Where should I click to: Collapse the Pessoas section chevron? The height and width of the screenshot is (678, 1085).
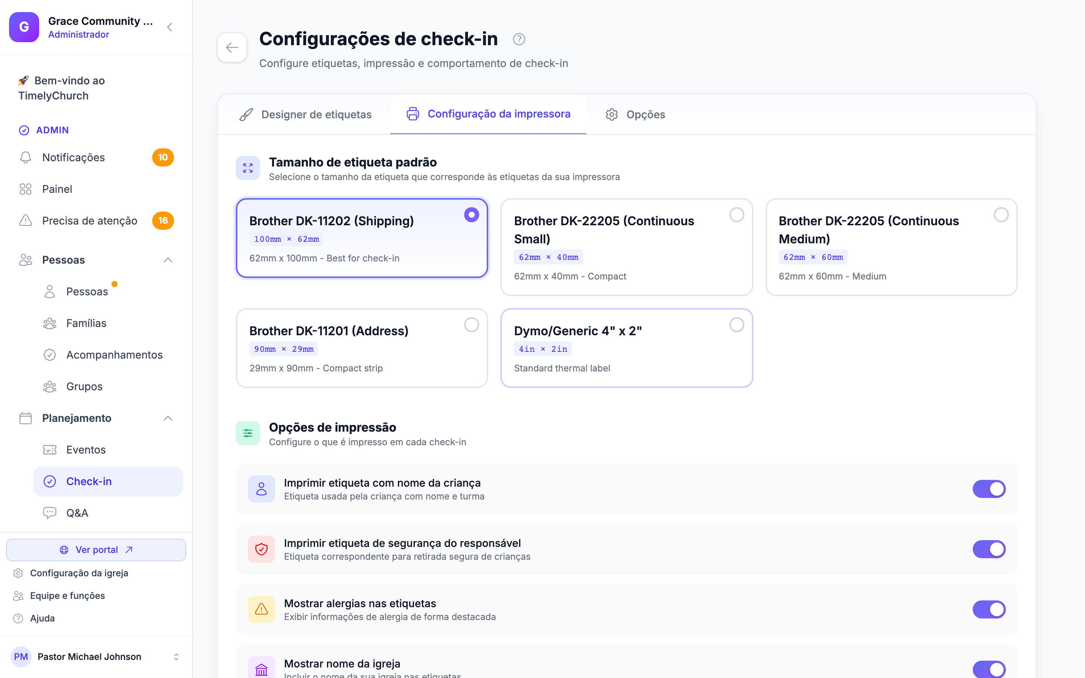(x=168, y=260)
